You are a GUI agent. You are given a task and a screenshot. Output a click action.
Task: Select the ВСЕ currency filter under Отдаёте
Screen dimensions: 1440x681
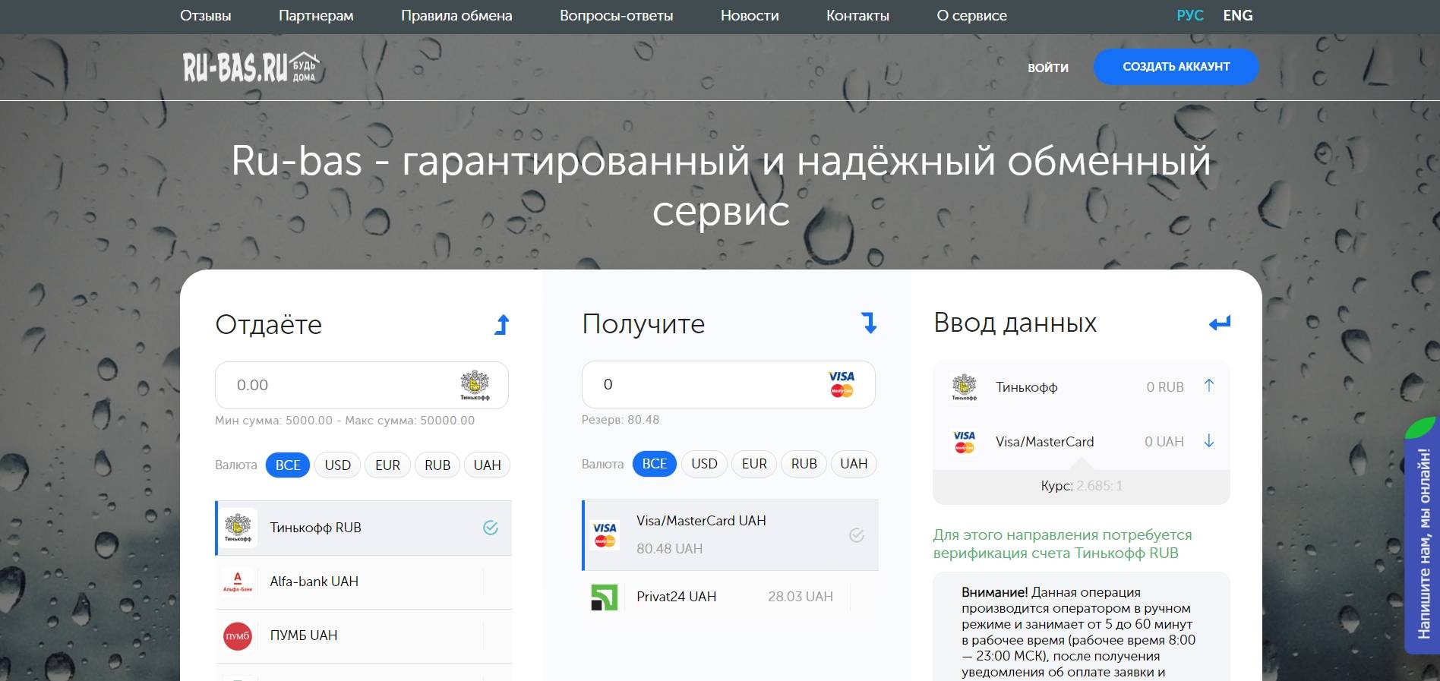[x=288, y=465]
